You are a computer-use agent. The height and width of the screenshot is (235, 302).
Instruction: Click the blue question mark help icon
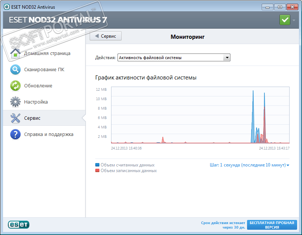[x=15, y=134]
